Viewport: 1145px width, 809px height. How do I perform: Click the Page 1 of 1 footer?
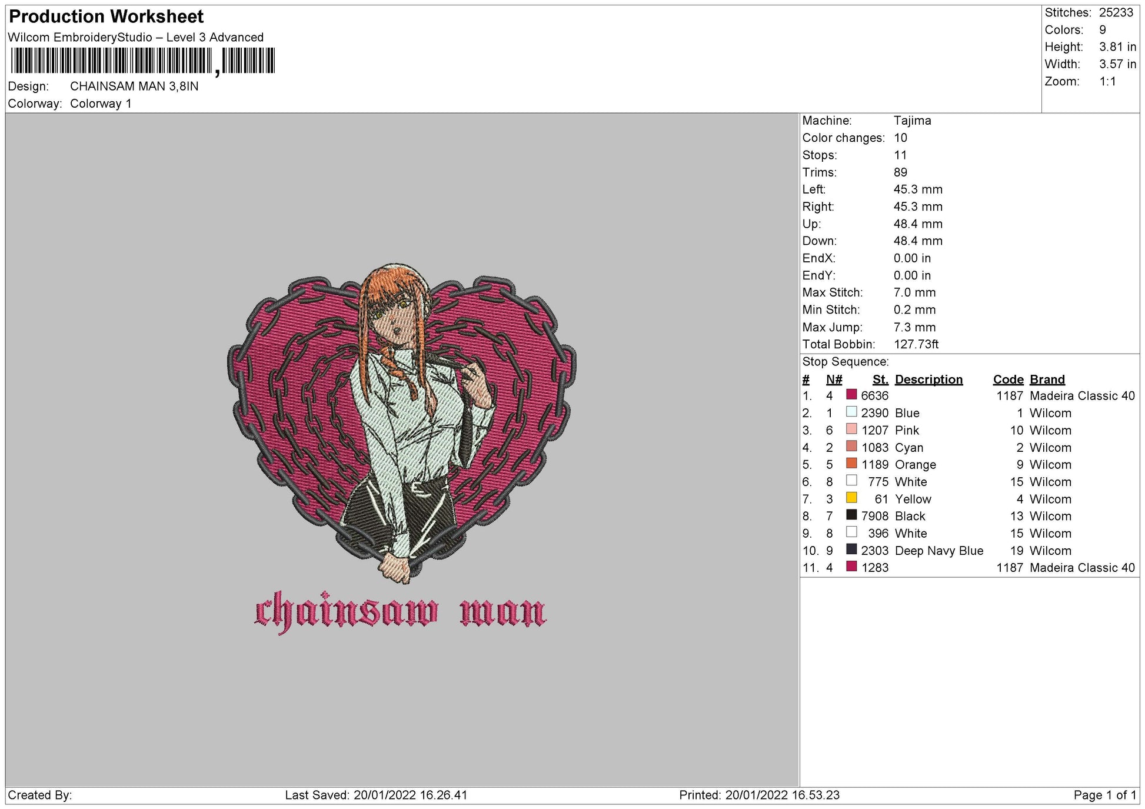1105,795
